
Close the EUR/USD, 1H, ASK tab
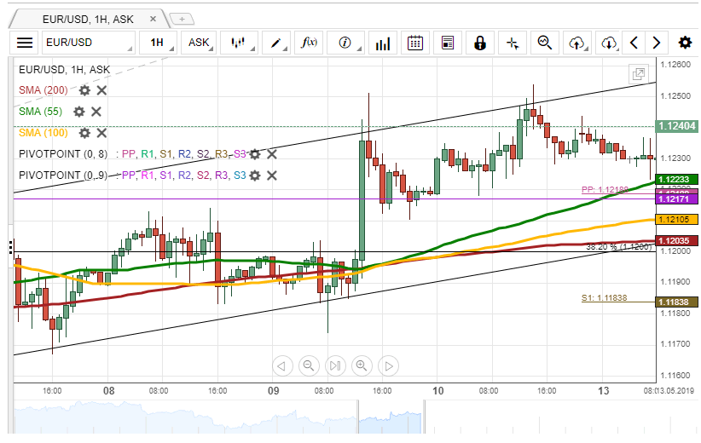tap(153, 19)
